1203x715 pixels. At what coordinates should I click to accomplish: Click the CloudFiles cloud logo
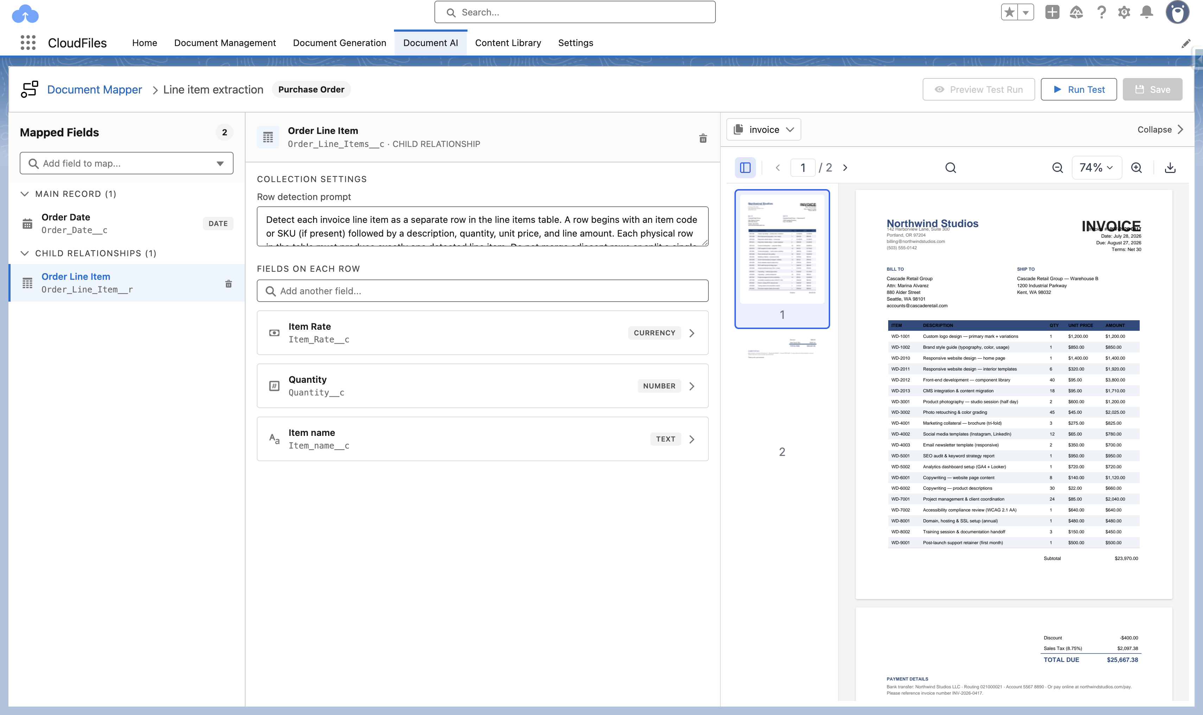coord(25,14)
